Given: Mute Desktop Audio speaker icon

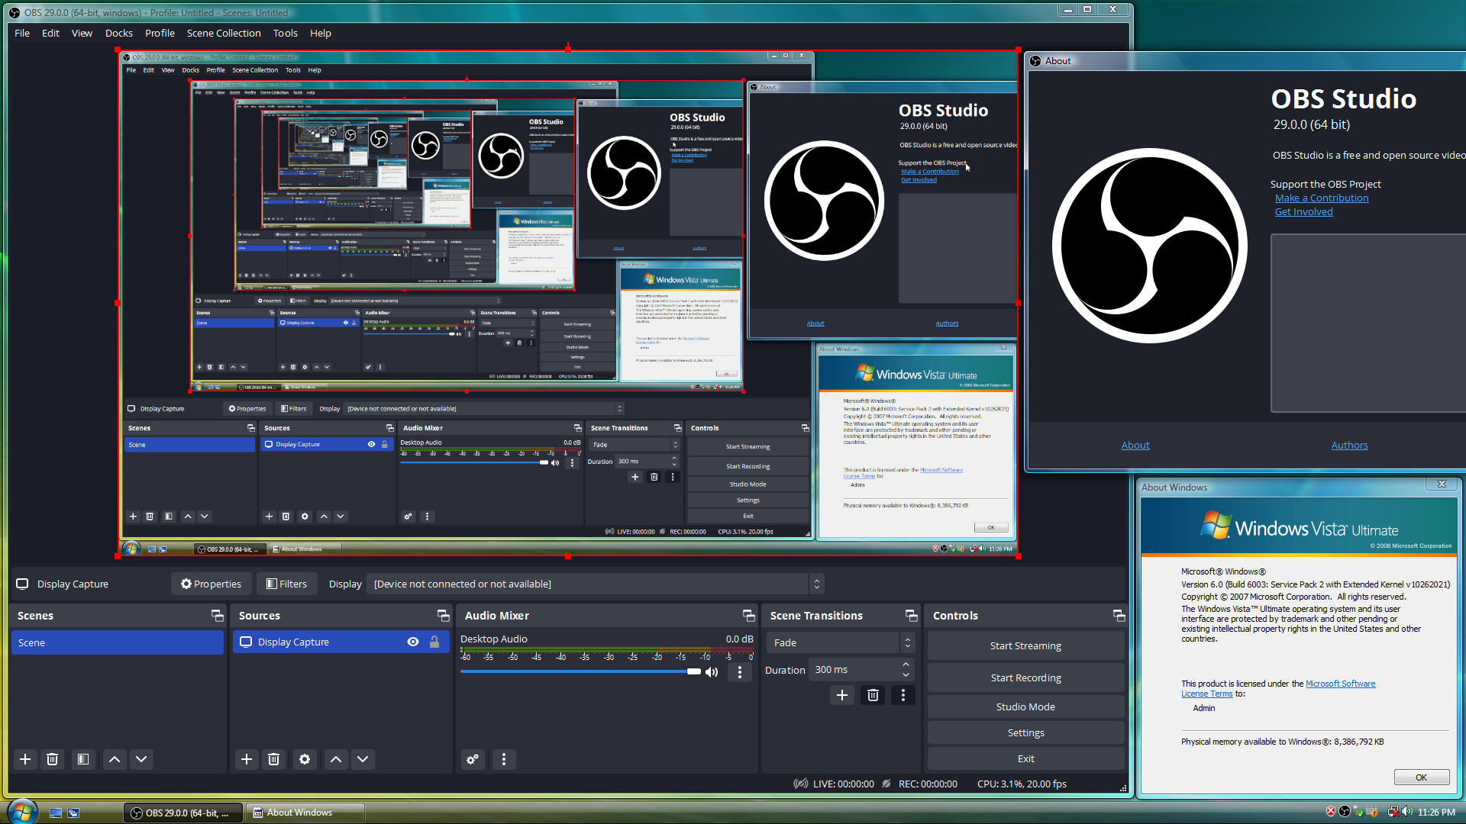Looking at the screenshot, I should tap(712, 672).
